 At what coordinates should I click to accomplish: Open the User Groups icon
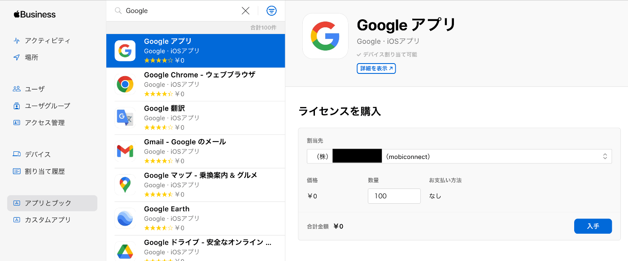click(x=17, y=106)
